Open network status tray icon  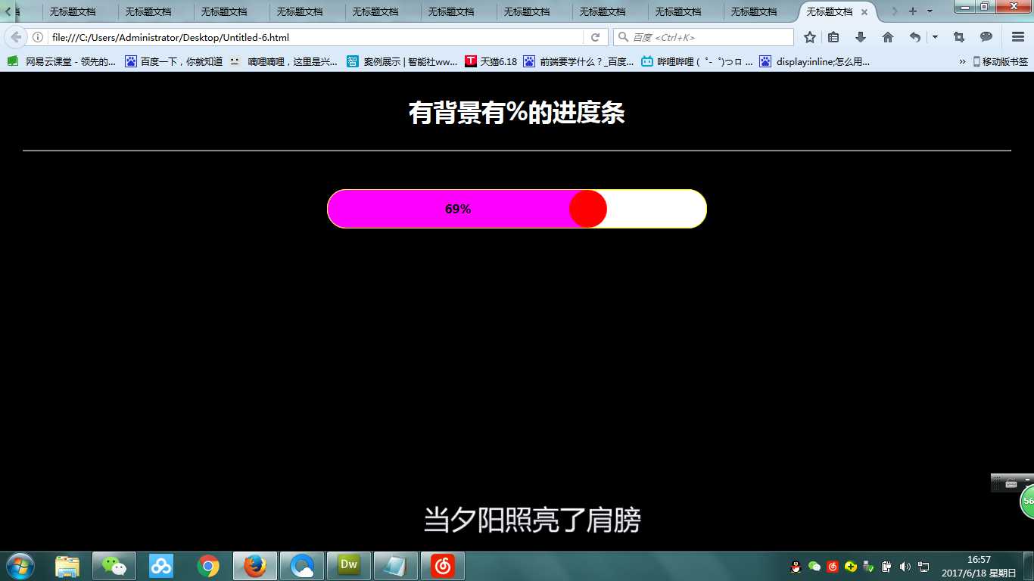(x=923, y=567)
